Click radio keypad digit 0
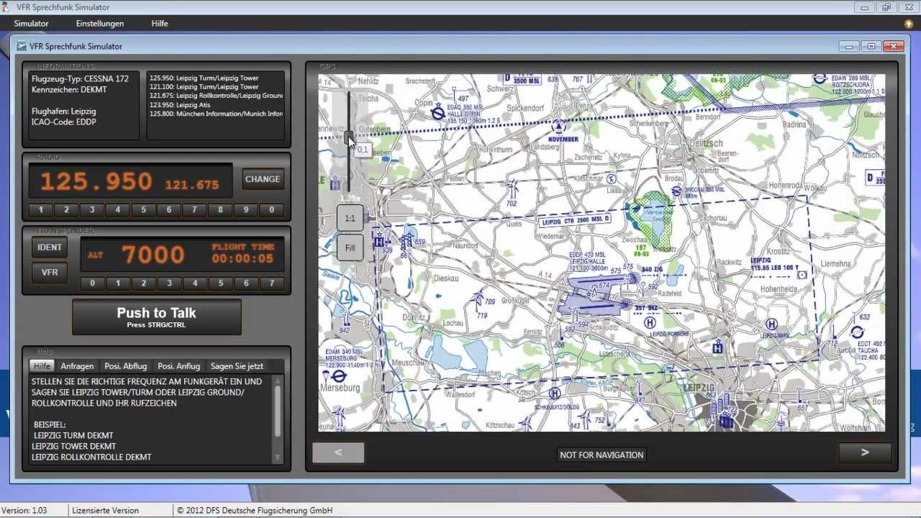Viewport: 921px width, 518px height. click(271, 210)
